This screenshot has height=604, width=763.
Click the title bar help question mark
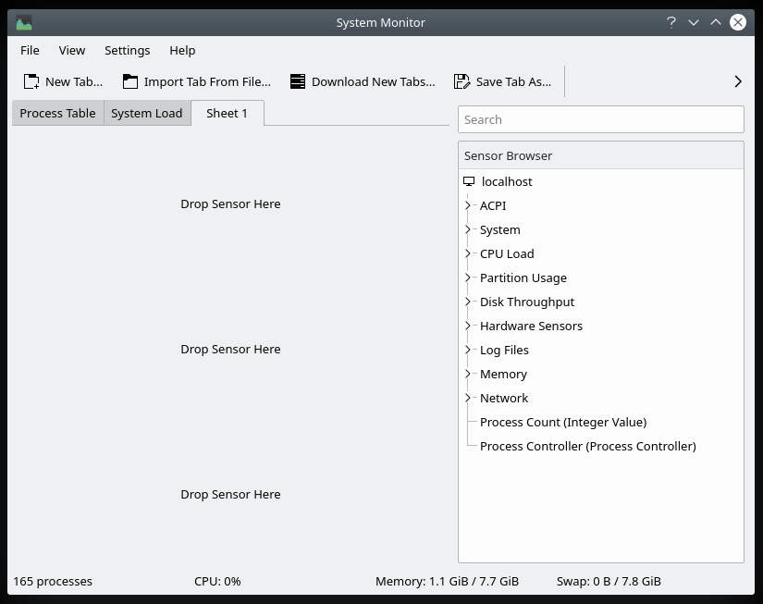coord(671,22)
